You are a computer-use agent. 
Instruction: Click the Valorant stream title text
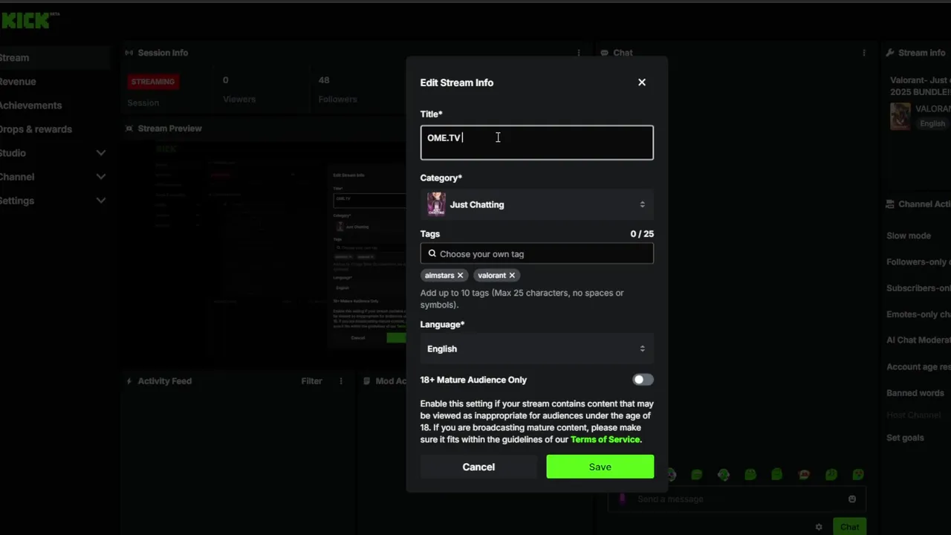tap(921, 85)
